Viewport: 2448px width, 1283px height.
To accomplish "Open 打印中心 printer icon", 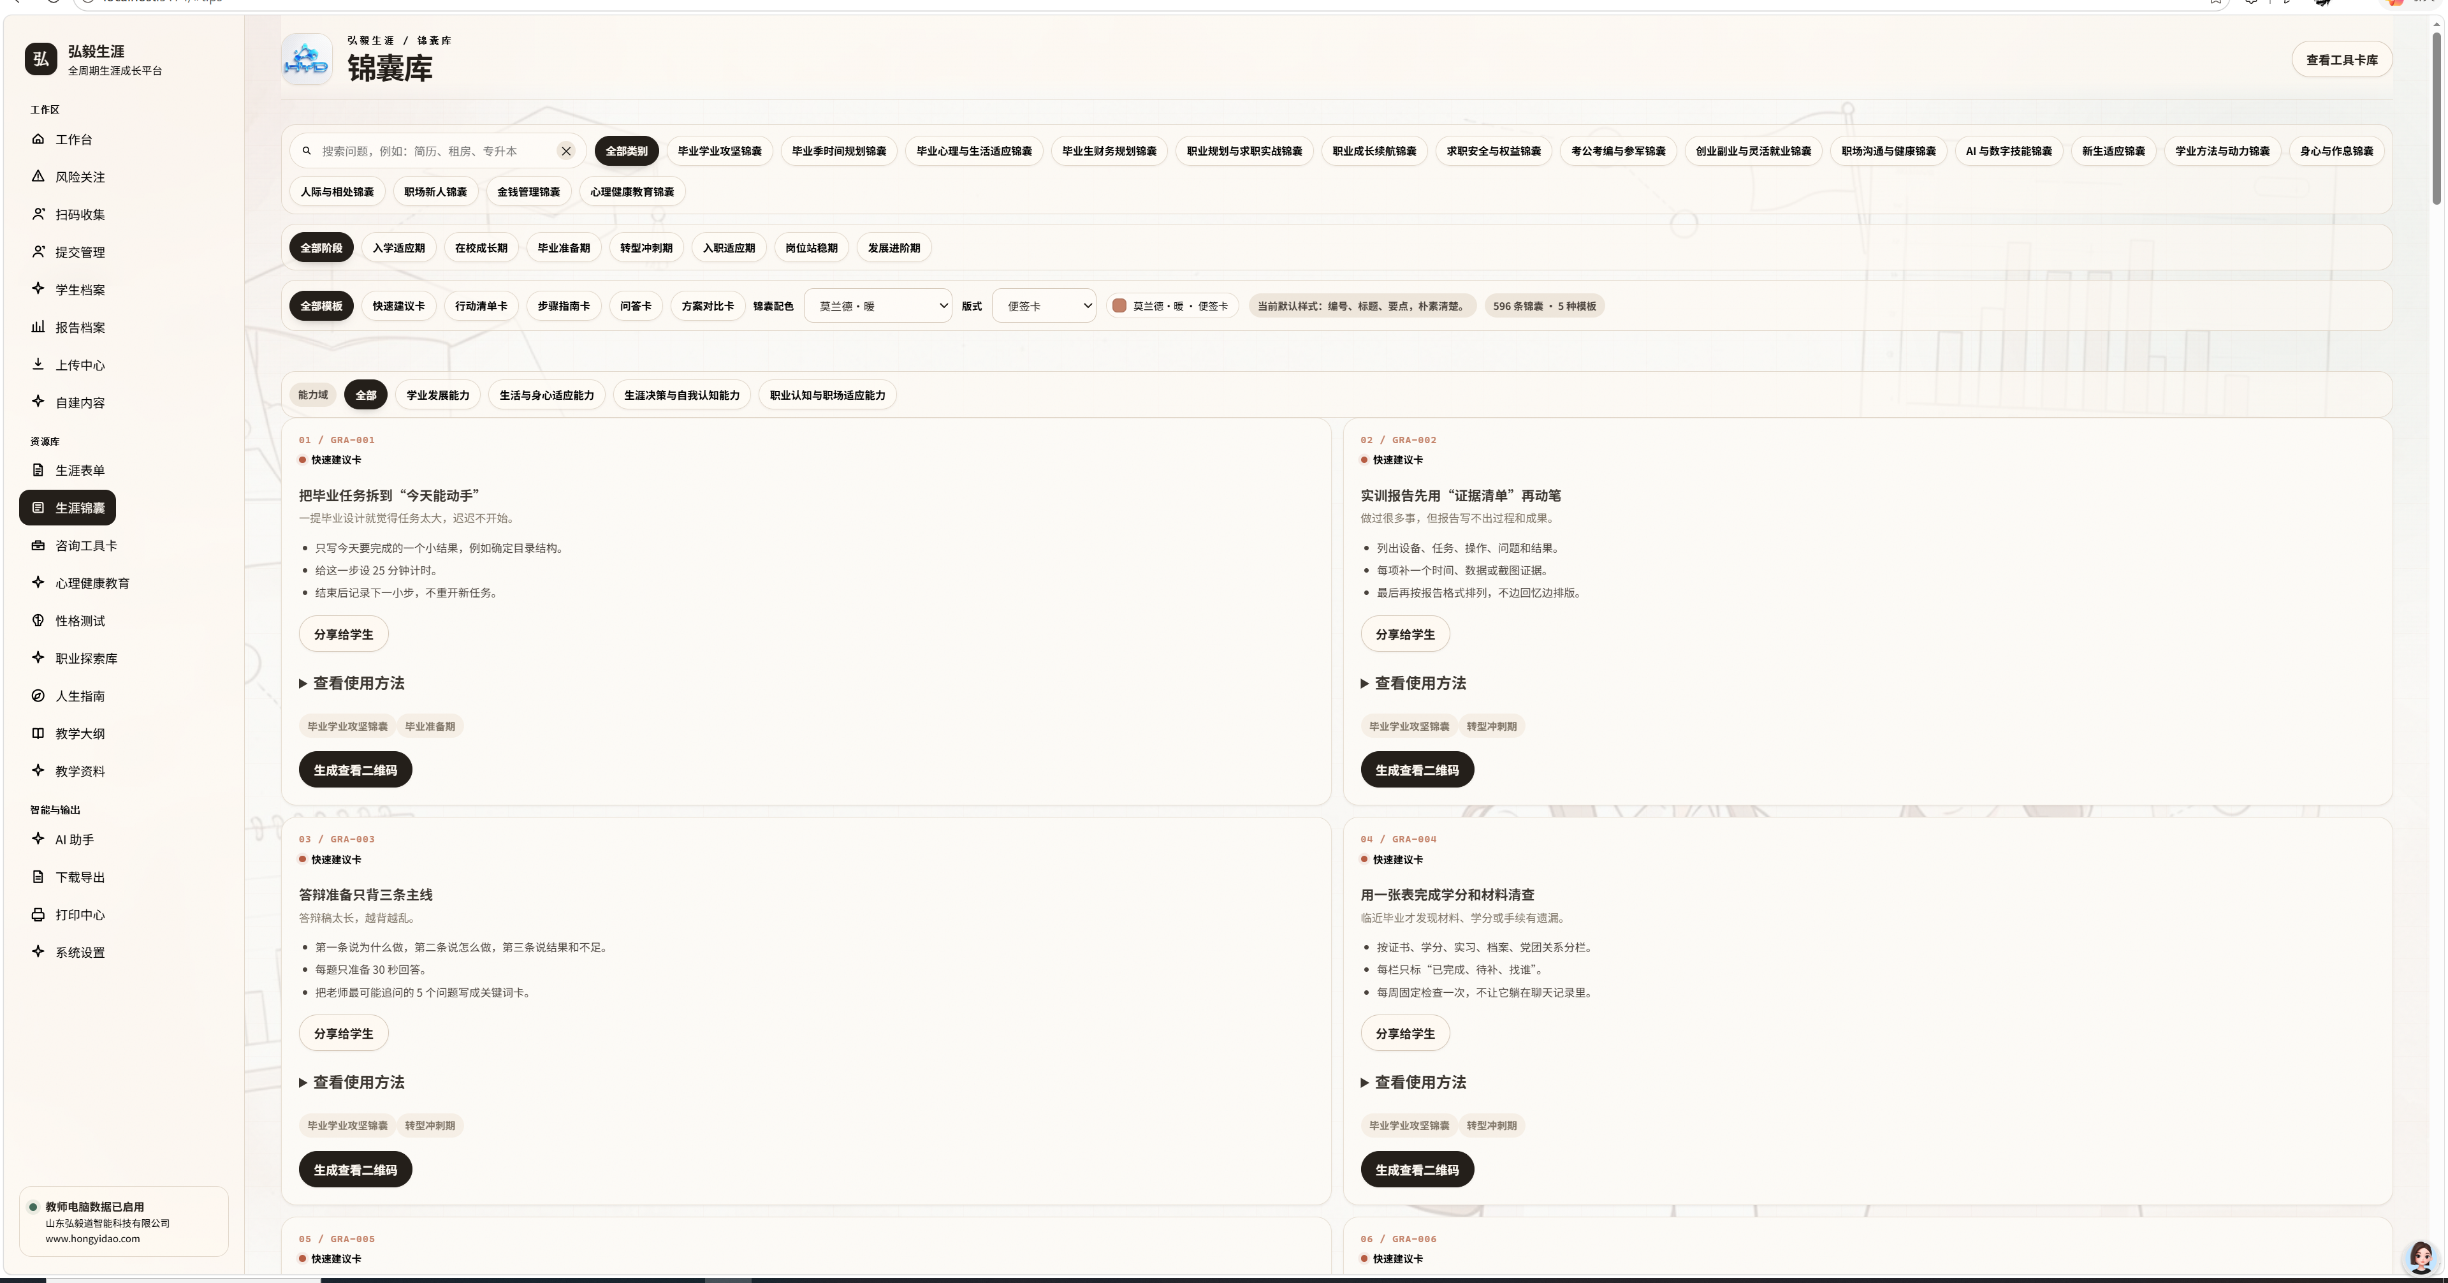I will [x=38, y=914].
